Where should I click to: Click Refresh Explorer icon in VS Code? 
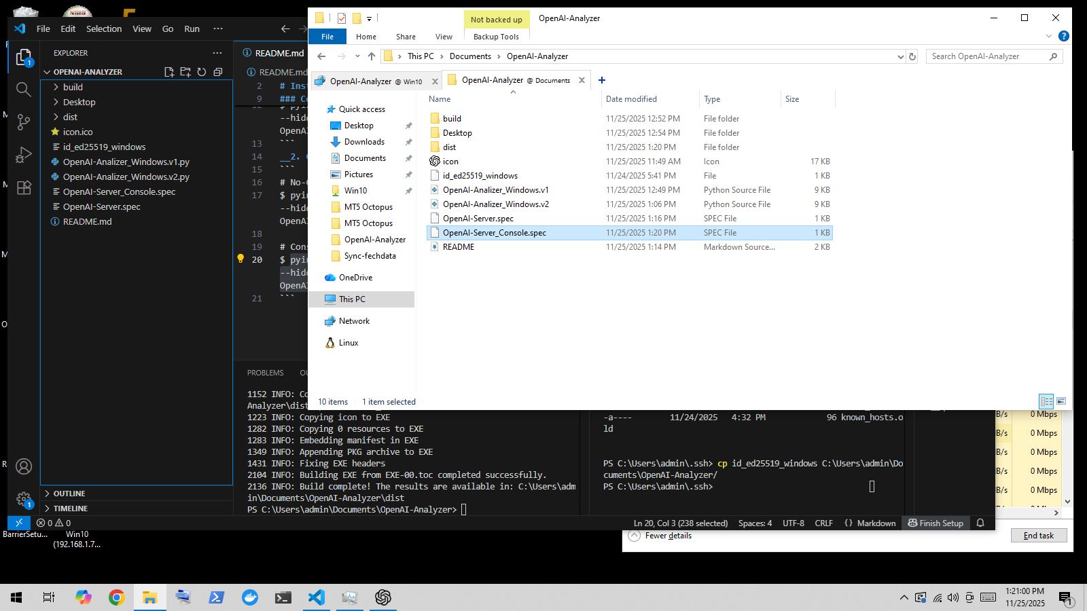coord(202,72)
